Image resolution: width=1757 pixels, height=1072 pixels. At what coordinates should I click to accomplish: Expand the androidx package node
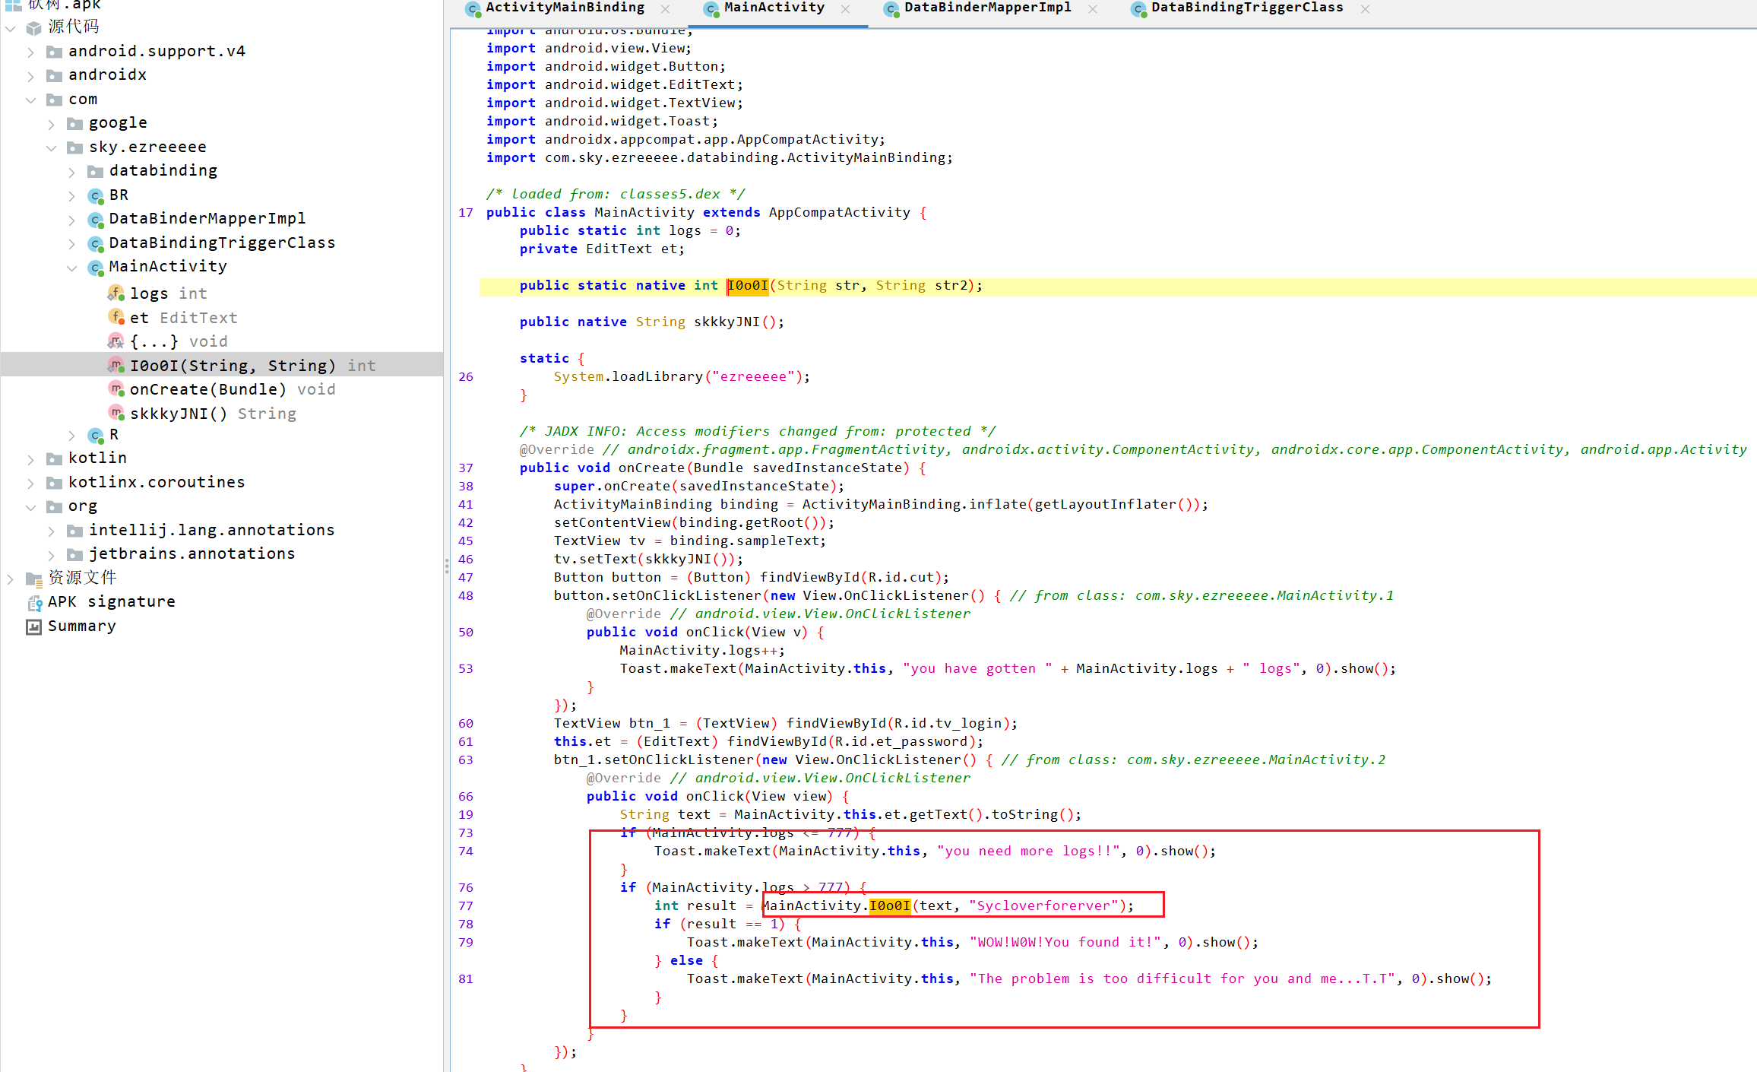[30, 76]
